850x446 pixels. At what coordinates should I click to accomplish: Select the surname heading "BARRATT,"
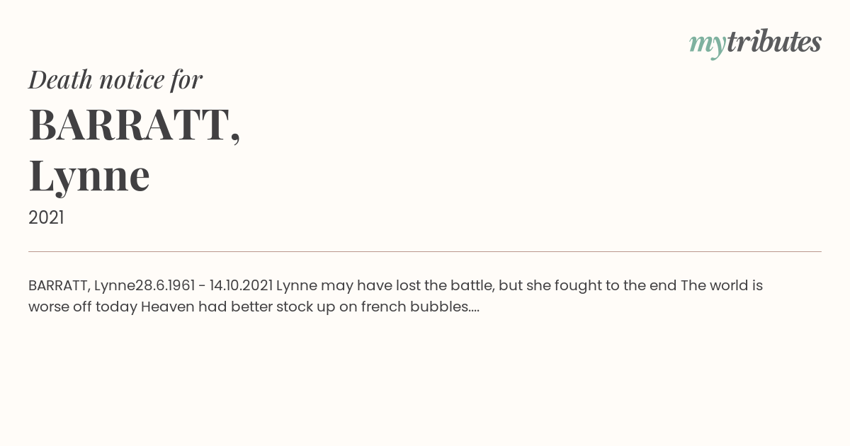[135, 125]
